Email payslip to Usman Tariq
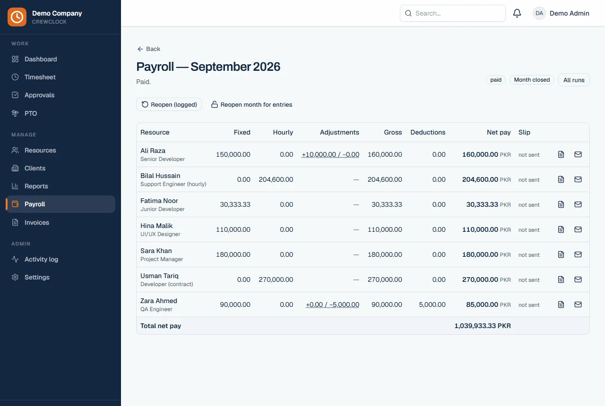The width and height of the screenshot is (605, 406). coord(578,279)
